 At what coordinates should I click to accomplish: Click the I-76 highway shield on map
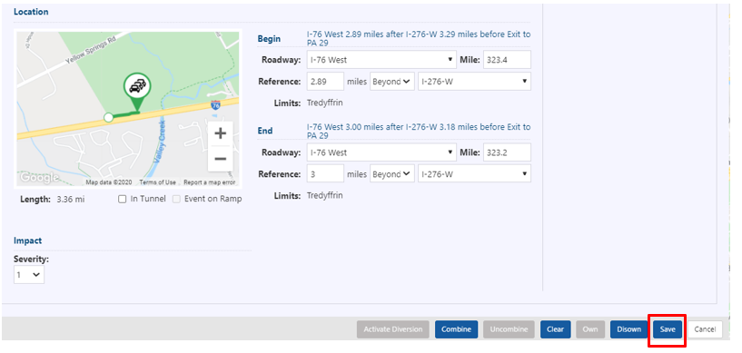[x=215, y=105]
